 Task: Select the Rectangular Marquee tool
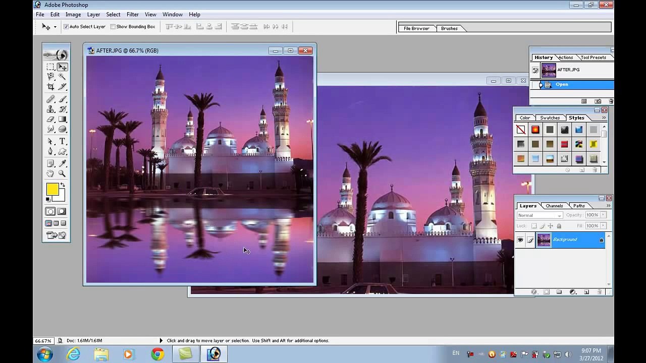pos(50,67)
